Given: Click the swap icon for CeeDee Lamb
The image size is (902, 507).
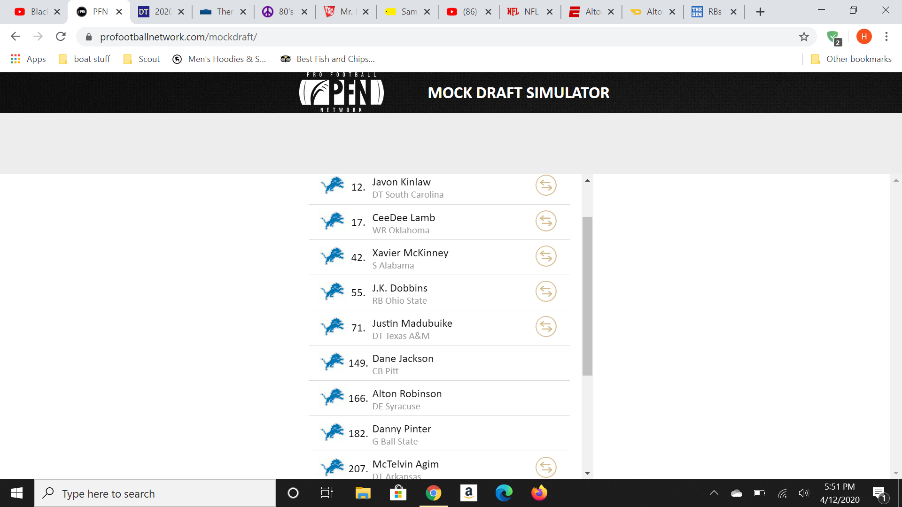Looking at the screenshot, I should [546, 221].
